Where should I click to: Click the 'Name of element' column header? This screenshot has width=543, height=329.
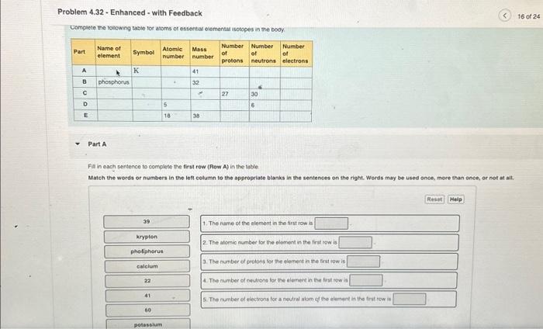tap(113, 52)
